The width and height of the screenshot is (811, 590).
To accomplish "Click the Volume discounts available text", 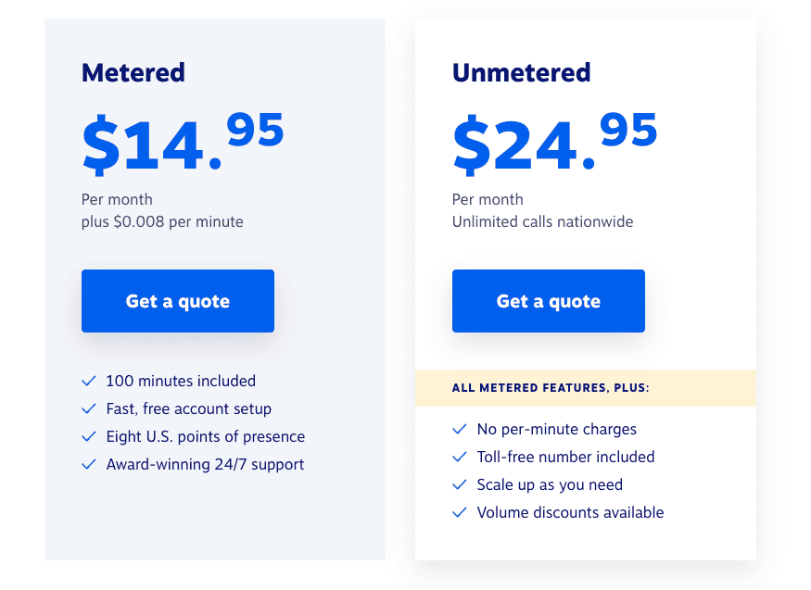I will pyautogui.click(x=570, y=512).
